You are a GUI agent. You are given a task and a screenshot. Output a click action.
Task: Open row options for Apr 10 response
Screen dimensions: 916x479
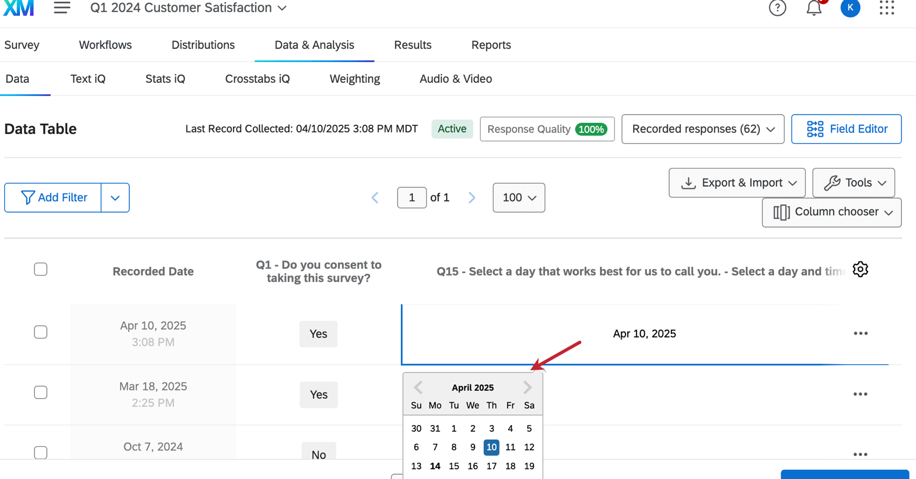tap(861, 334)
